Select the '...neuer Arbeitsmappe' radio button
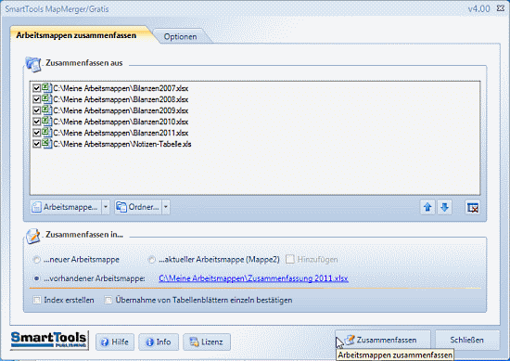Screen dimensions: 510x361 37,260
